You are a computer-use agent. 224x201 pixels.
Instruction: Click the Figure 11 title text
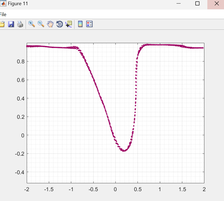pyautogui.click(x=18, y=4)
